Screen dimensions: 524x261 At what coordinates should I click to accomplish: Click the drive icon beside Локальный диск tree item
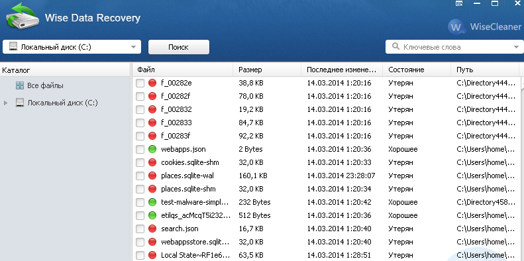tap(20, 103)
